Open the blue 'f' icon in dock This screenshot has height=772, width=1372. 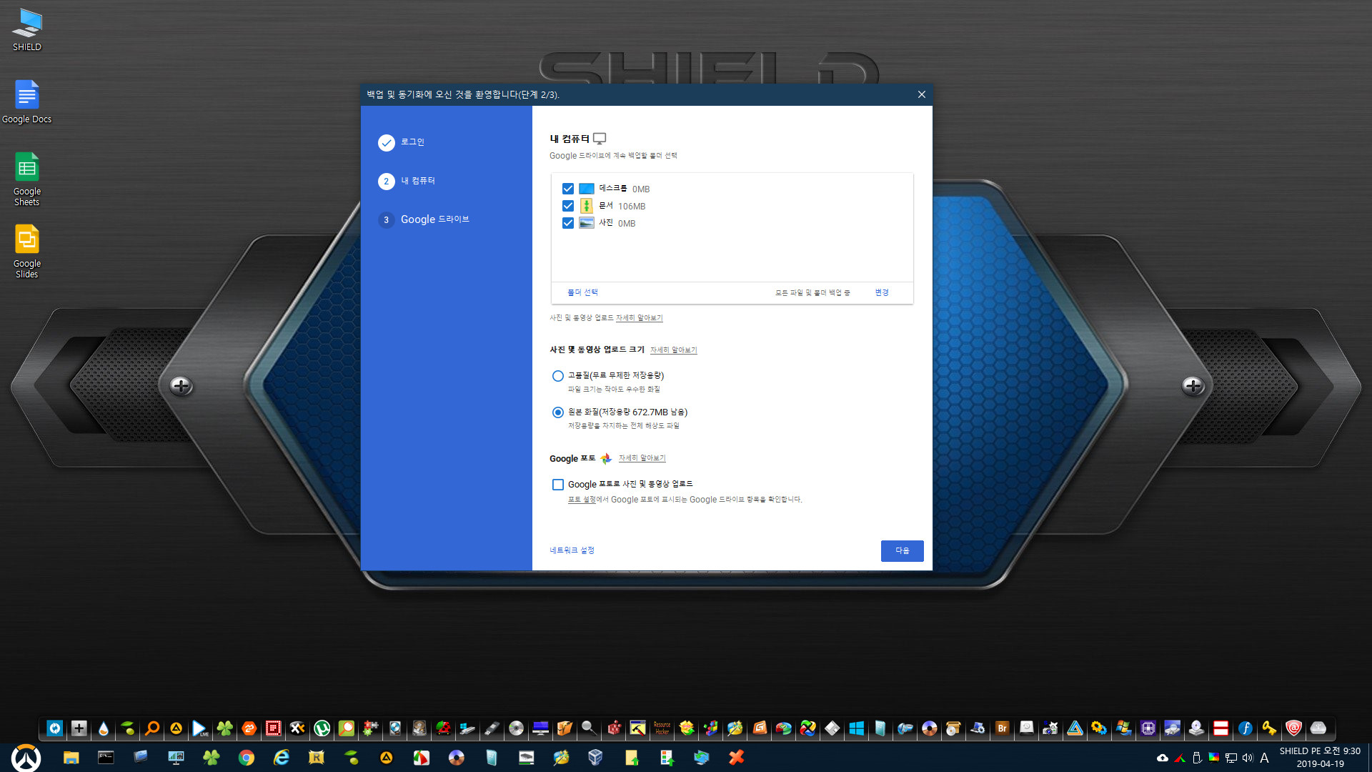click(x=1245, y=728)
